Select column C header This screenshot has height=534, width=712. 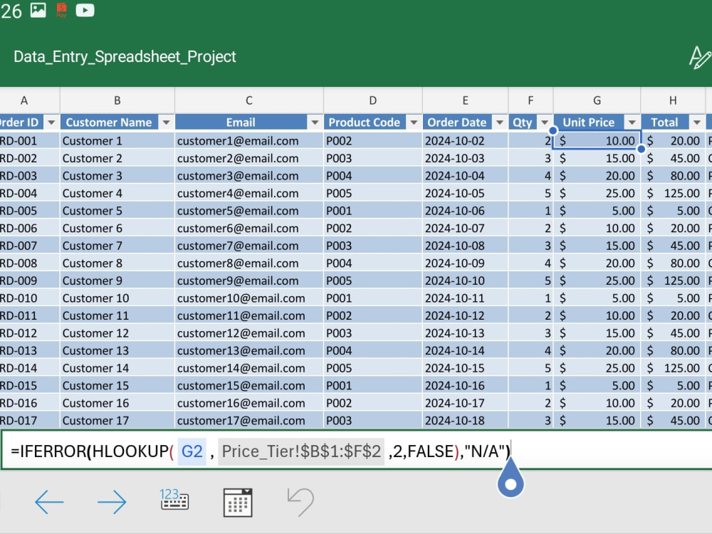tap(248, 100)
